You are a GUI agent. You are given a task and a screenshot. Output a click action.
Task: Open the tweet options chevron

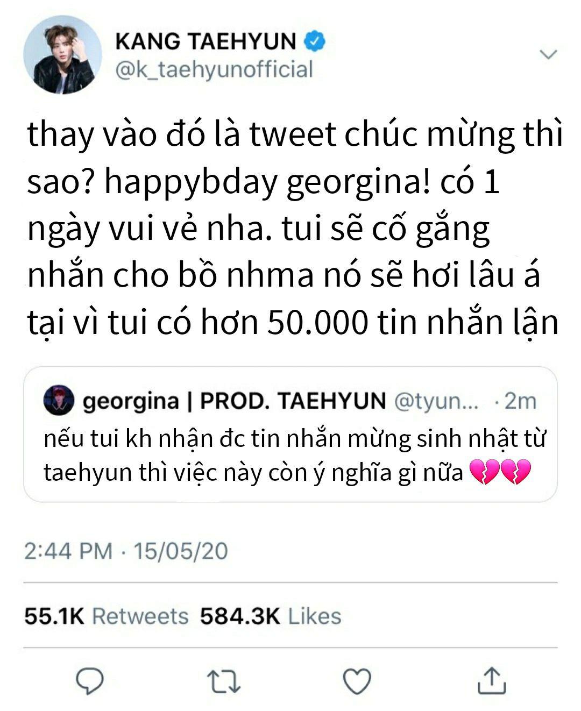click(x=548, y=54)
